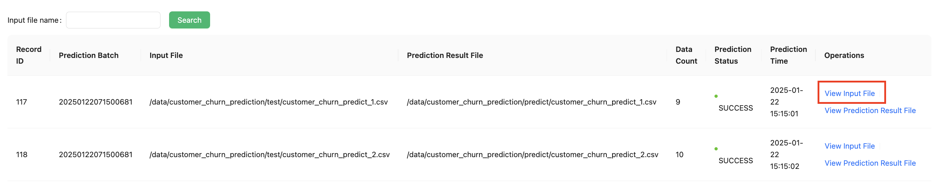The width and height of the screenshot is (941, 192).
Task: Click the green status dot for record 118
Action: [x=716, y=149]
